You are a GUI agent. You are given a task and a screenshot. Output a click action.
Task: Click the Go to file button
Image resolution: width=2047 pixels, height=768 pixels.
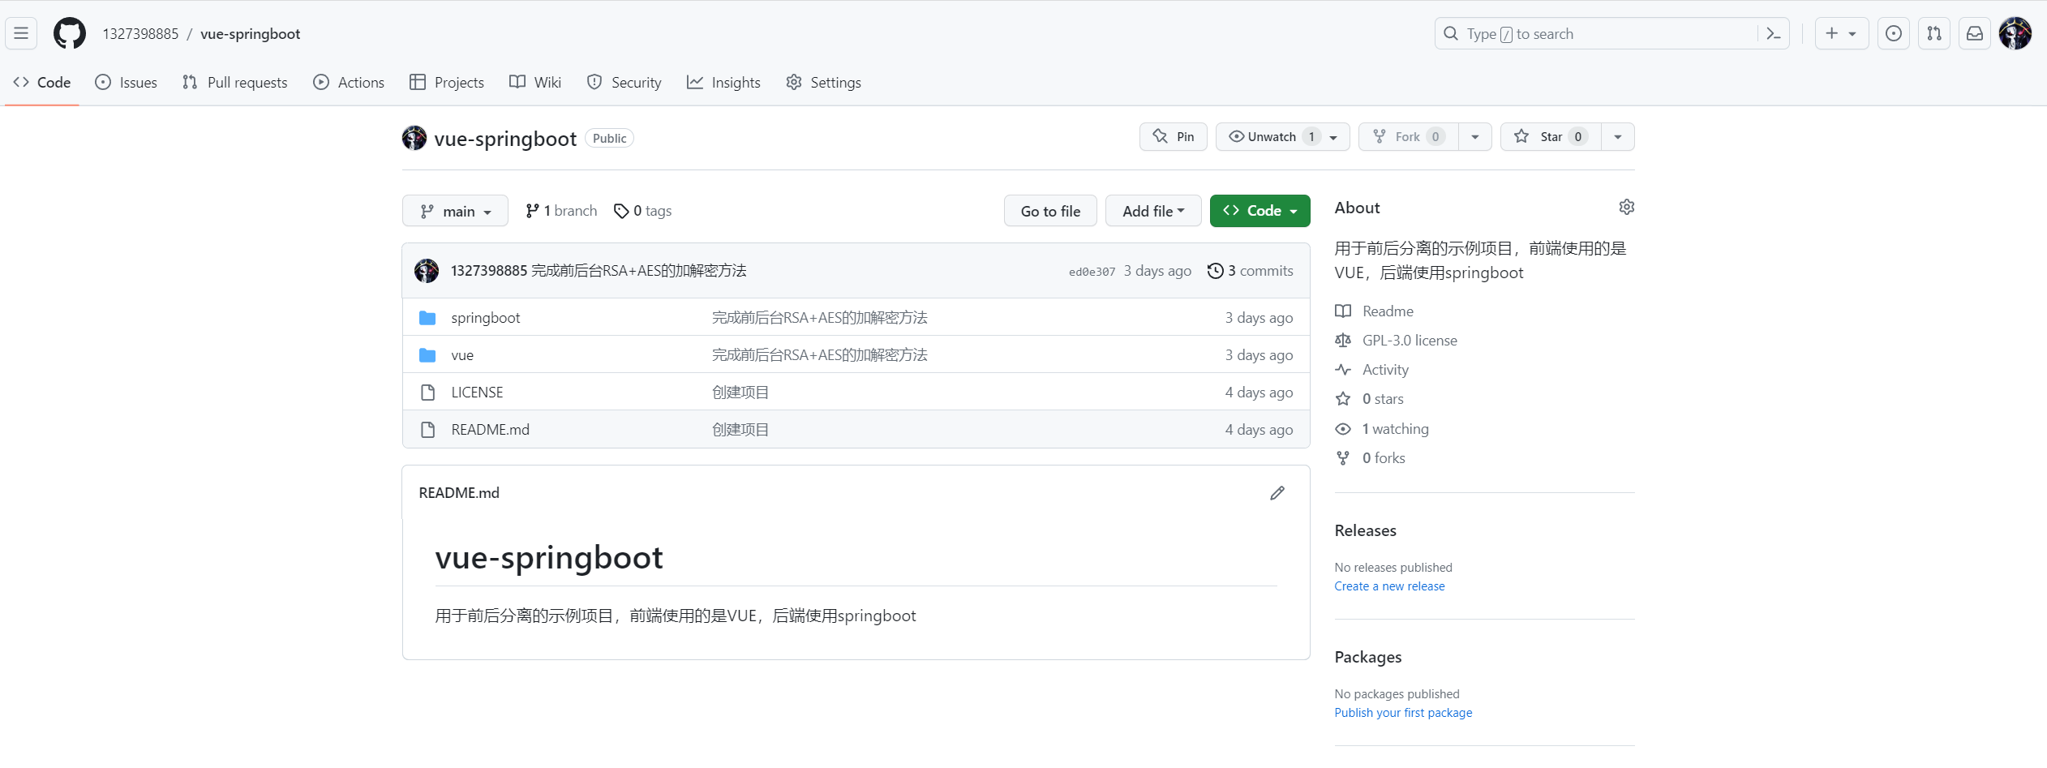point(1050,211)
